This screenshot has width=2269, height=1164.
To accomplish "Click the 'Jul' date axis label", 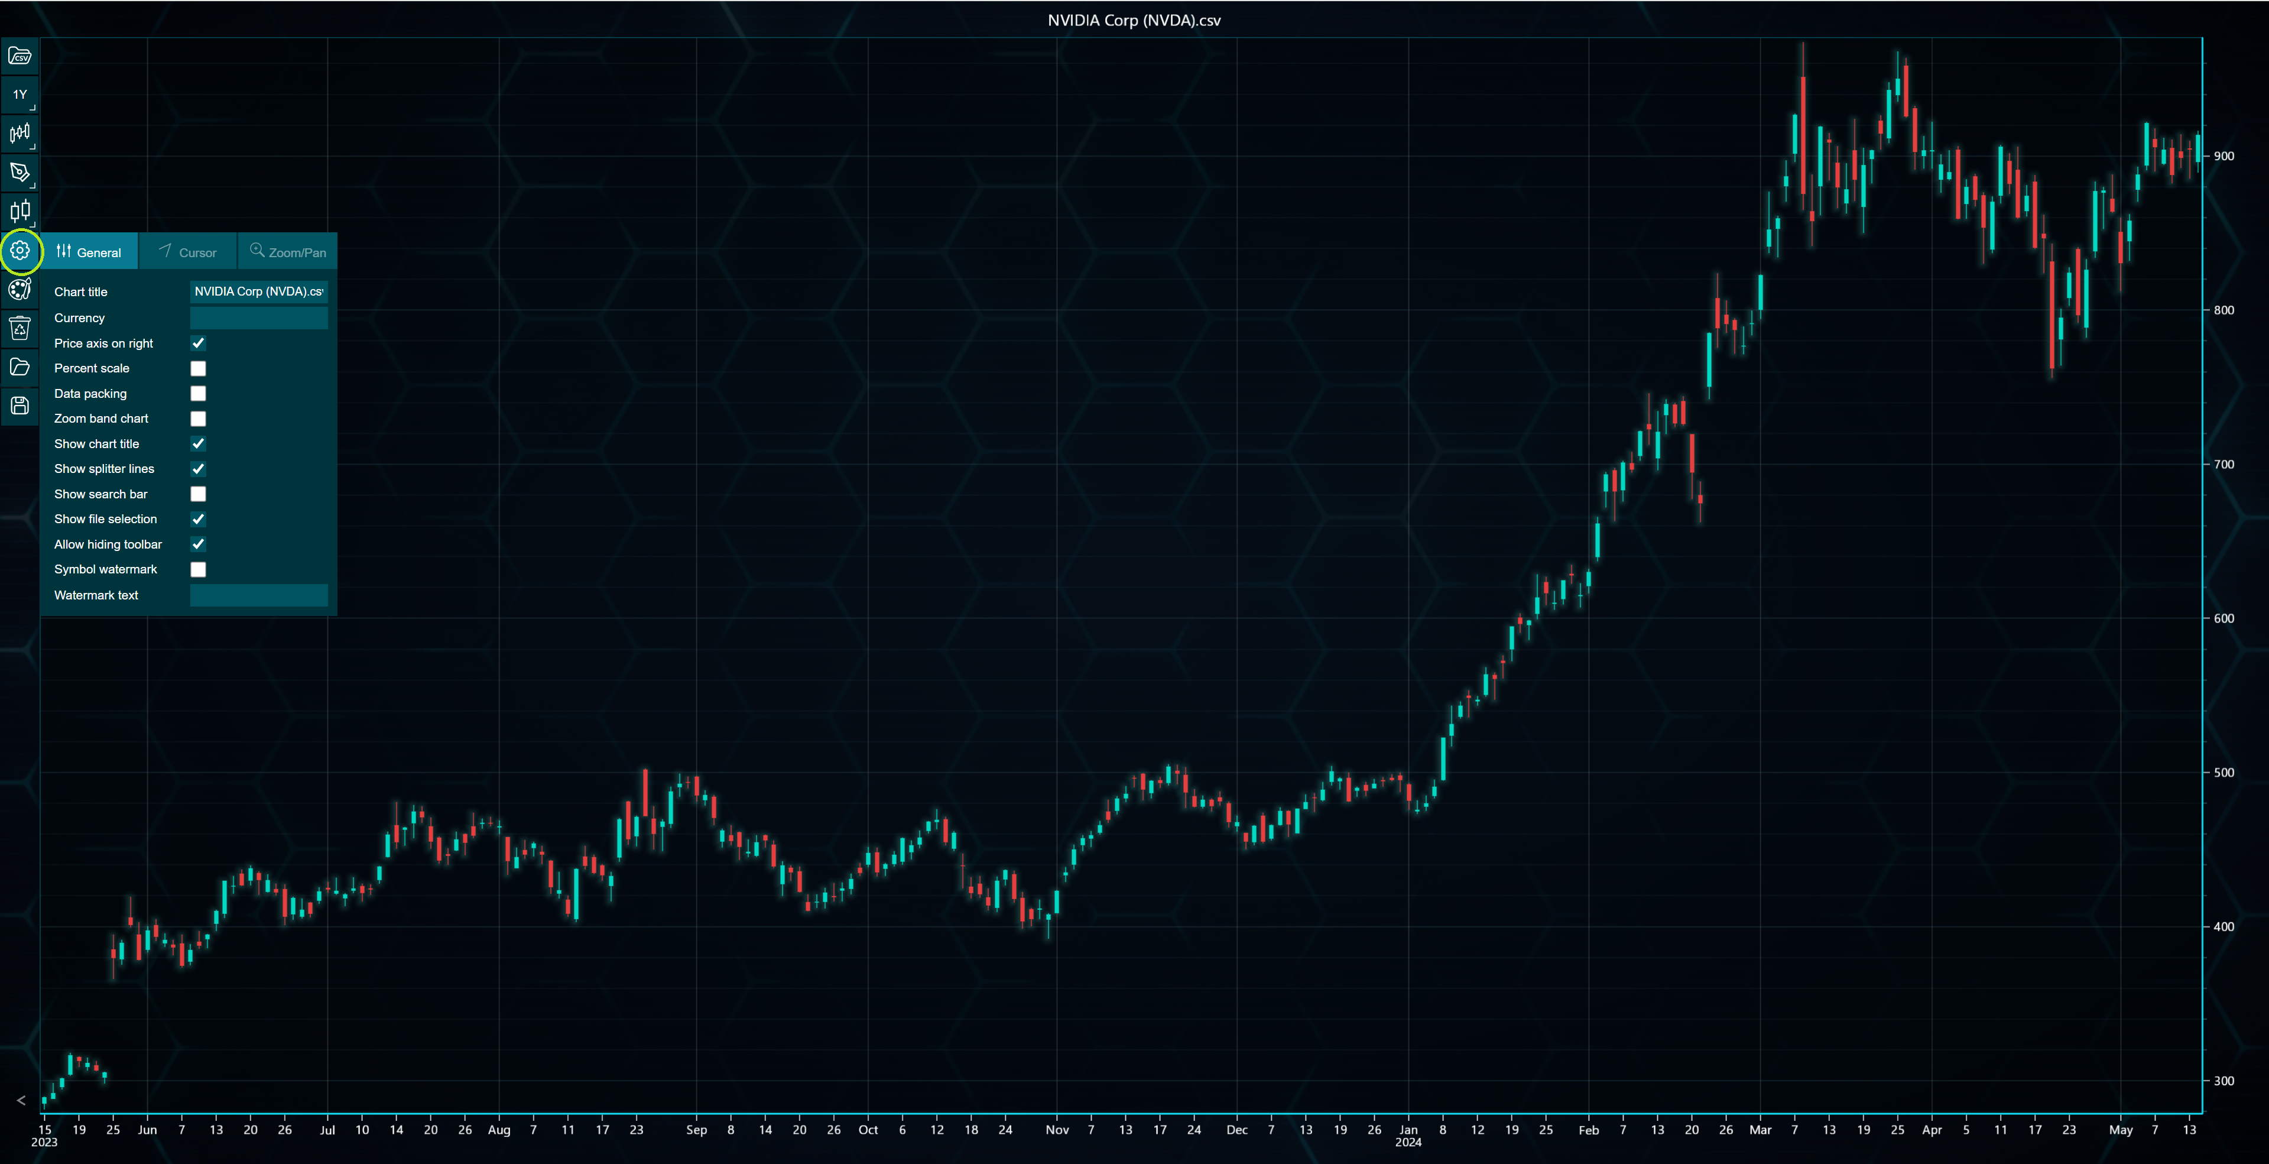I will pos(327,1130).
